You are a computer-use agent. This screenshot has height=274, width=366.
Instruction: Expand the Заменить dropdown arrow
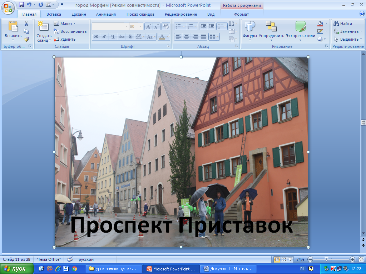click(x=361, y=31)
